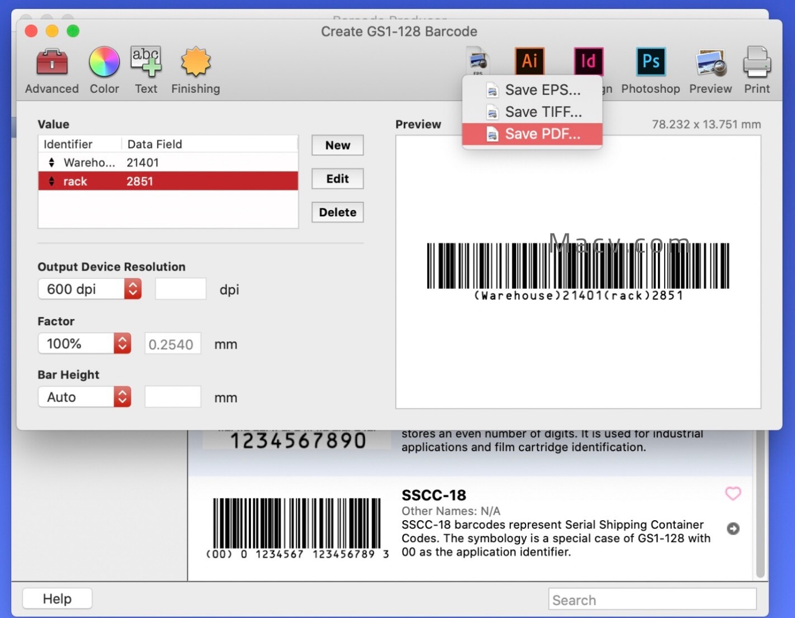Click the New identifier button

[x=338, y=145]
